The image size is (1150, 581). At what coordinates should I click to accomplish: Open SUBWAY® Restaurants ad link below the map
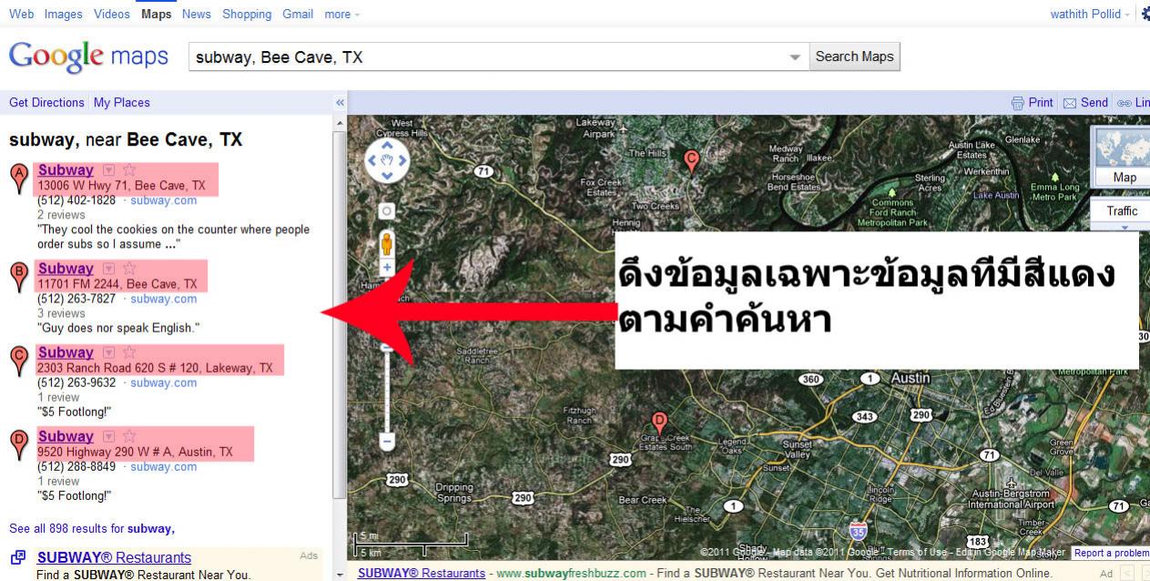coord(422,573)
